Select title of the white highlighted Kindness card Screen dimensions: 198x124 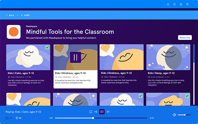click(x=70, y=73)
